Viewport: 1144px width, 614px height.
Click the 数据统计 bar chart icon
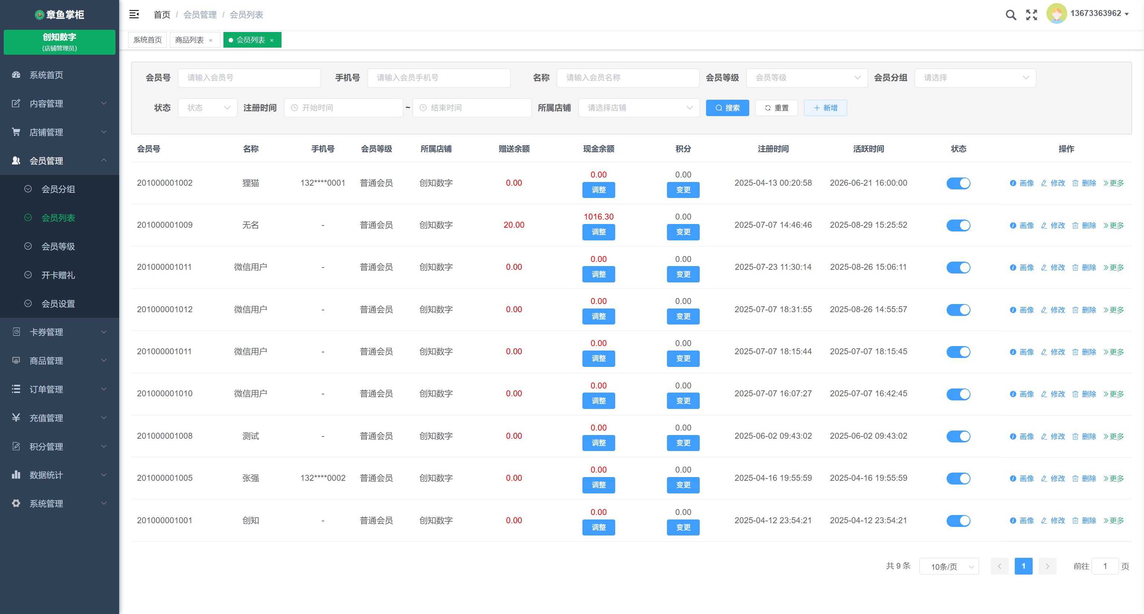(16, 475)
